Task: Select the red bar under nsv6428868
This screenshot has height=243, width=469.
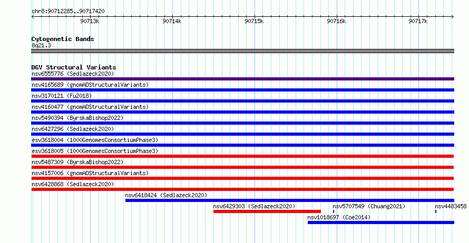Action: pyautogui.click(x=242, y=189)
